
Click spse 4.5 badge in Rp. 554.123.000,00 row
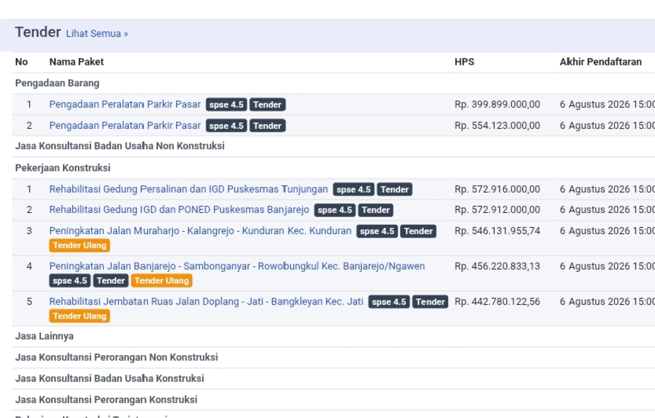pyautogui.click(x=226, y=126)
